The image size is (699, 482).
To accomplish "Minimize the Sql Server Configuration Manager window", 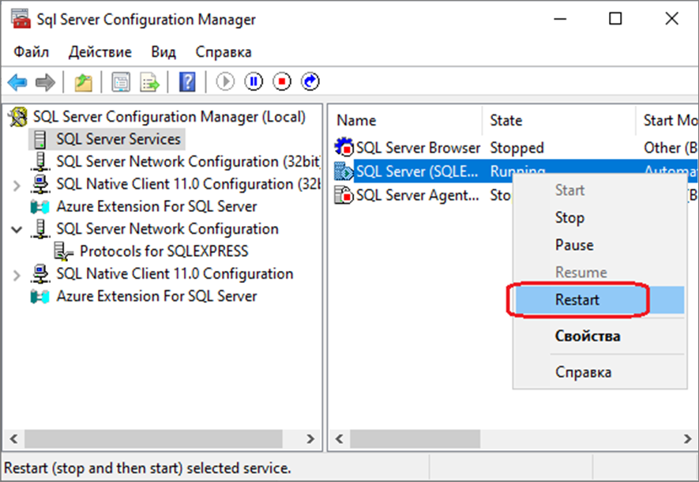I will pyautogui.click(x=560, y=19).
